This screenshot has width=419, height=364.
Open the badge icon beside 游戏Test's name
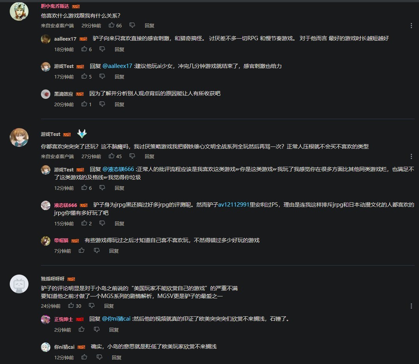click(82, 134)
